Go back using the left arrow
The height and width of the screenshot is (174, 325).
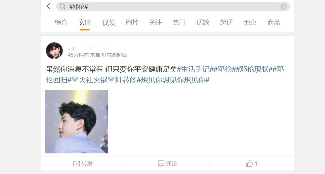coord(49,6)
